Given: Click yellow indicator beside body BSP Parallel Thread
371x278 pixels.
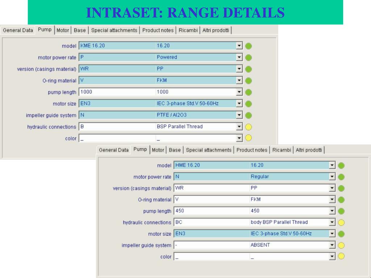Looking at the screenshot, I should coord(341,223).
